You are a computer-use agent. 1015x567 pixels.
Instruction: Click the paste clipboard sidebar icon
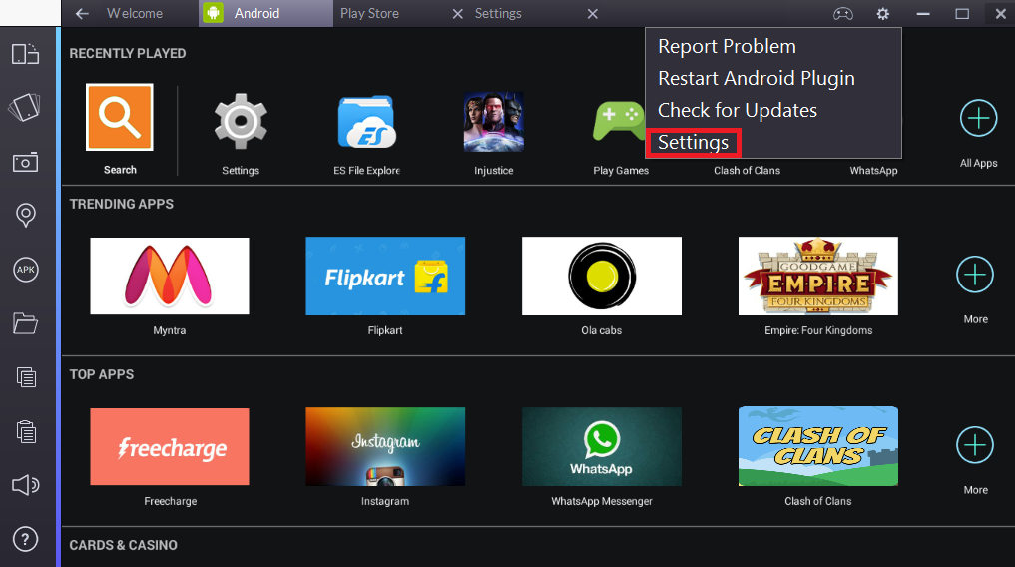point(26,431)
